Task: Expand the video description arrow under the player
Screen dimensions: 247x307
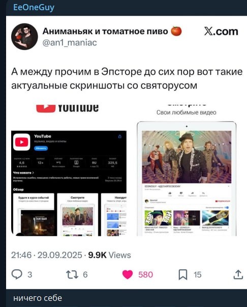Action: coord(228,186)
